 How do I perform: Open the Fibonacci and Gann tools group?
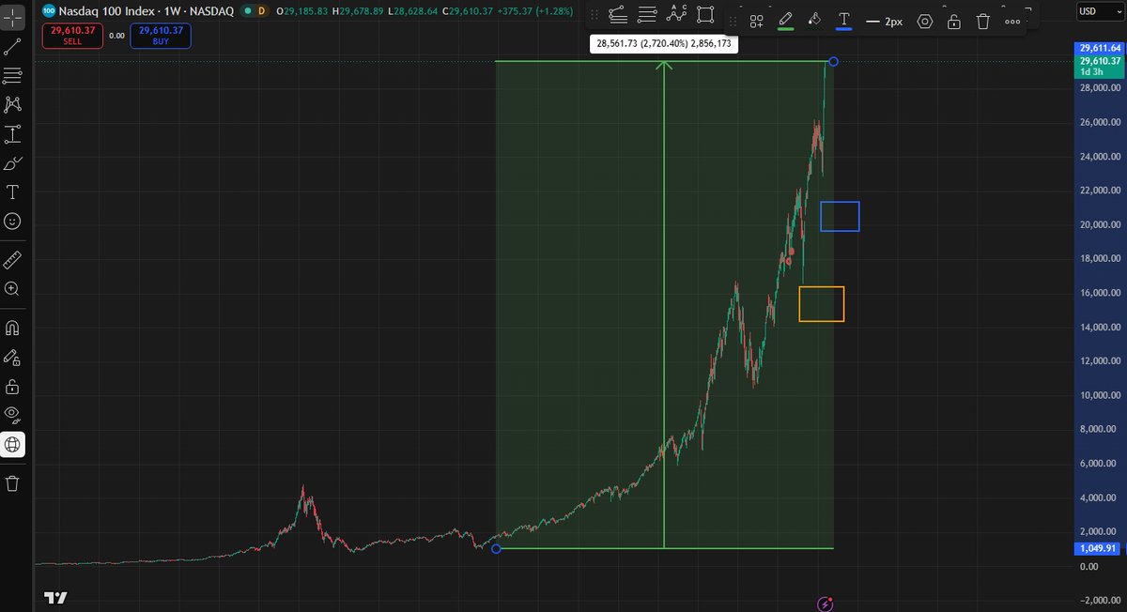point(13,76)
